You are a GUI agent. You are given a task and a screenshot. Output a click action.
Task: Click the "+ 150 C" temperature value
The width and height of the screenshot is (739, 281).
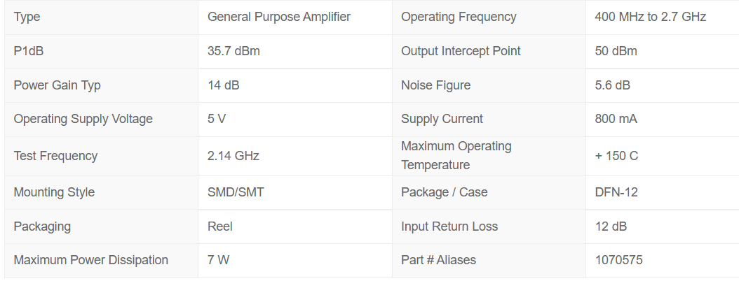pos(616,156)
